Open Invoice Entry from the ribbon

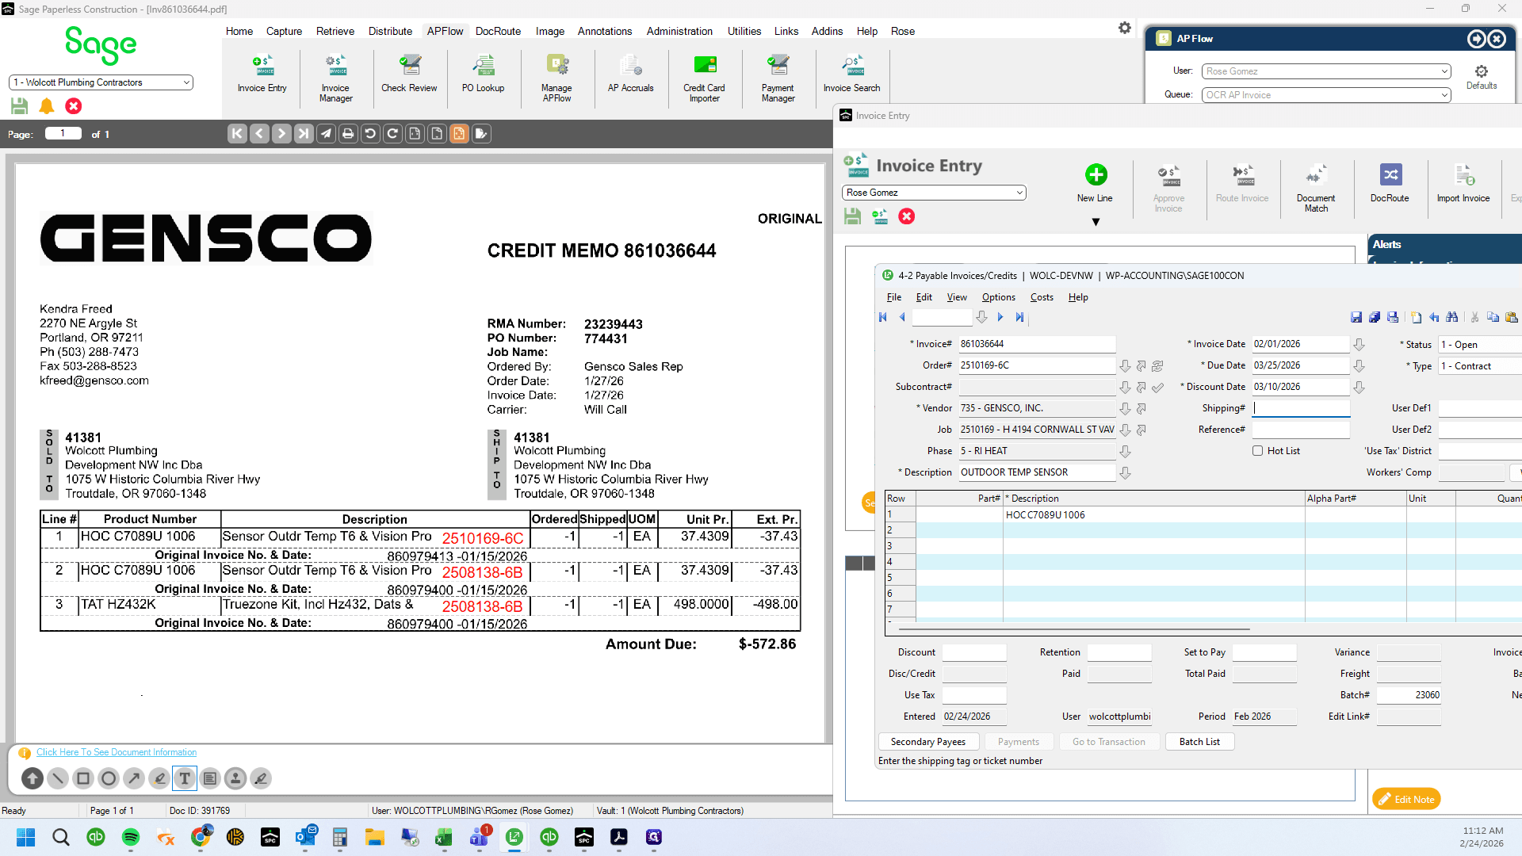[262, 75]
